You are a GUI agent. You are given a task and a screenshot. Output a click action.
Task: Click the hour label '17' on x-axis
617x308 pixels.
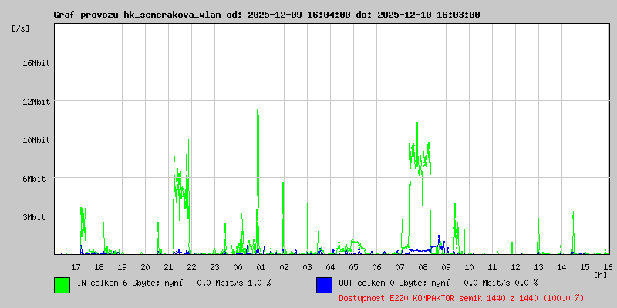pyautogui.click(x=76, y=267)
